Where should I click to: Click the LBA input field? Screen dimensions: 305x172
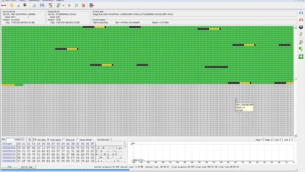point(16,140)
